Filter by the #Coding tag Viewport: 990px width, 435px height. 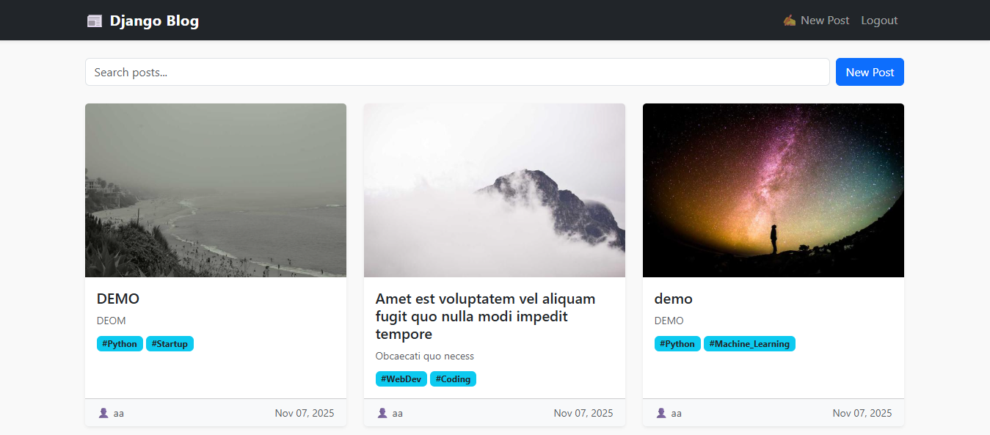[x=453, y=379]
